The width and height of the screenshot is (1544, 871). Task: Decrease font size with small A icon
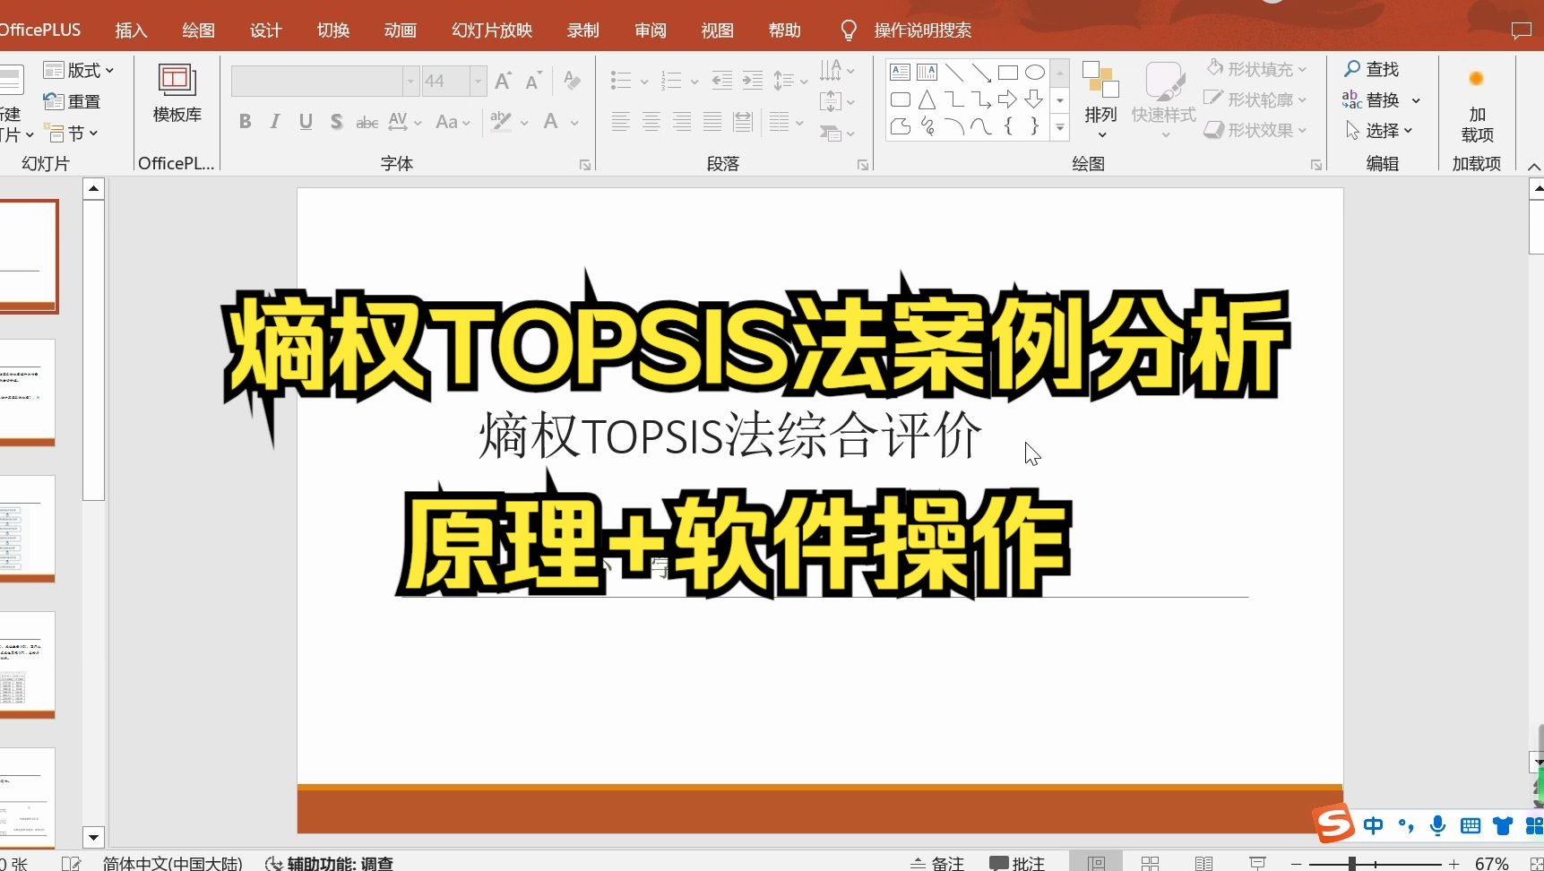[x=533, y=82]
